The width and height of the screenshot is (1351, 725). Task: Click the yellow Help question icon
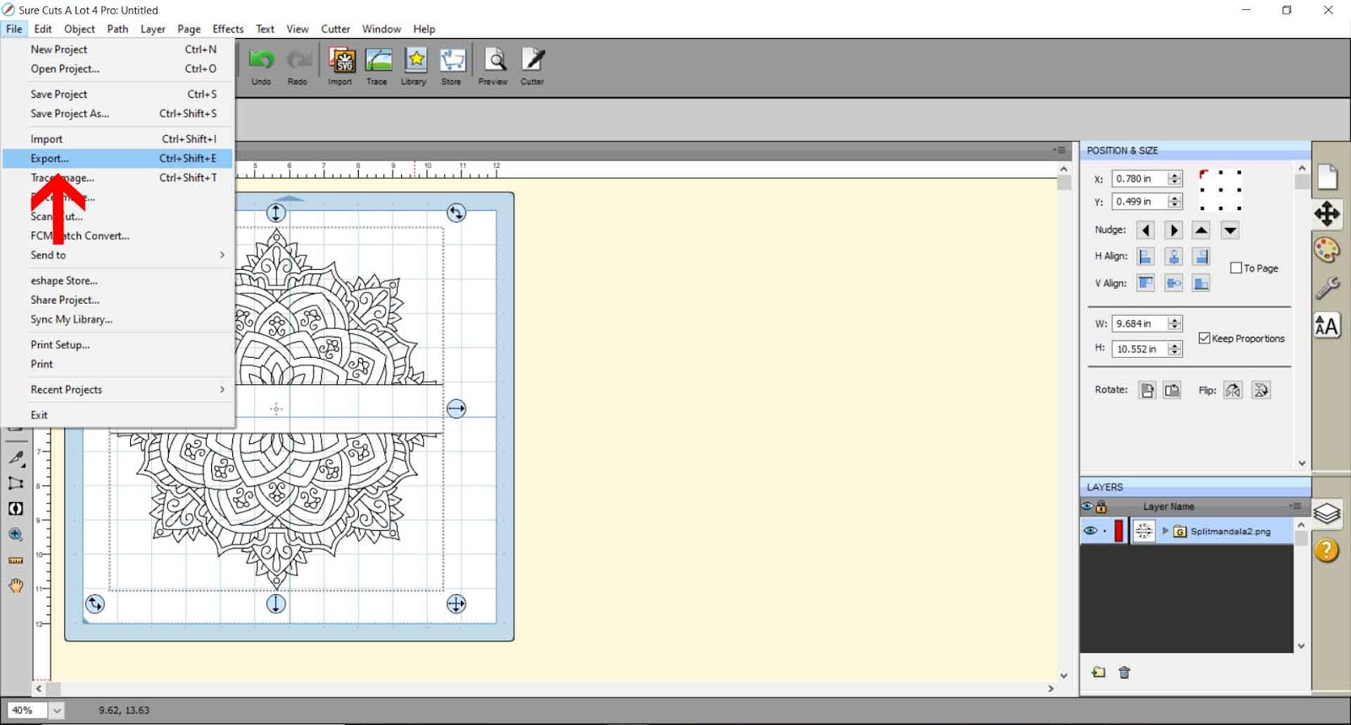pos(1327,550)
